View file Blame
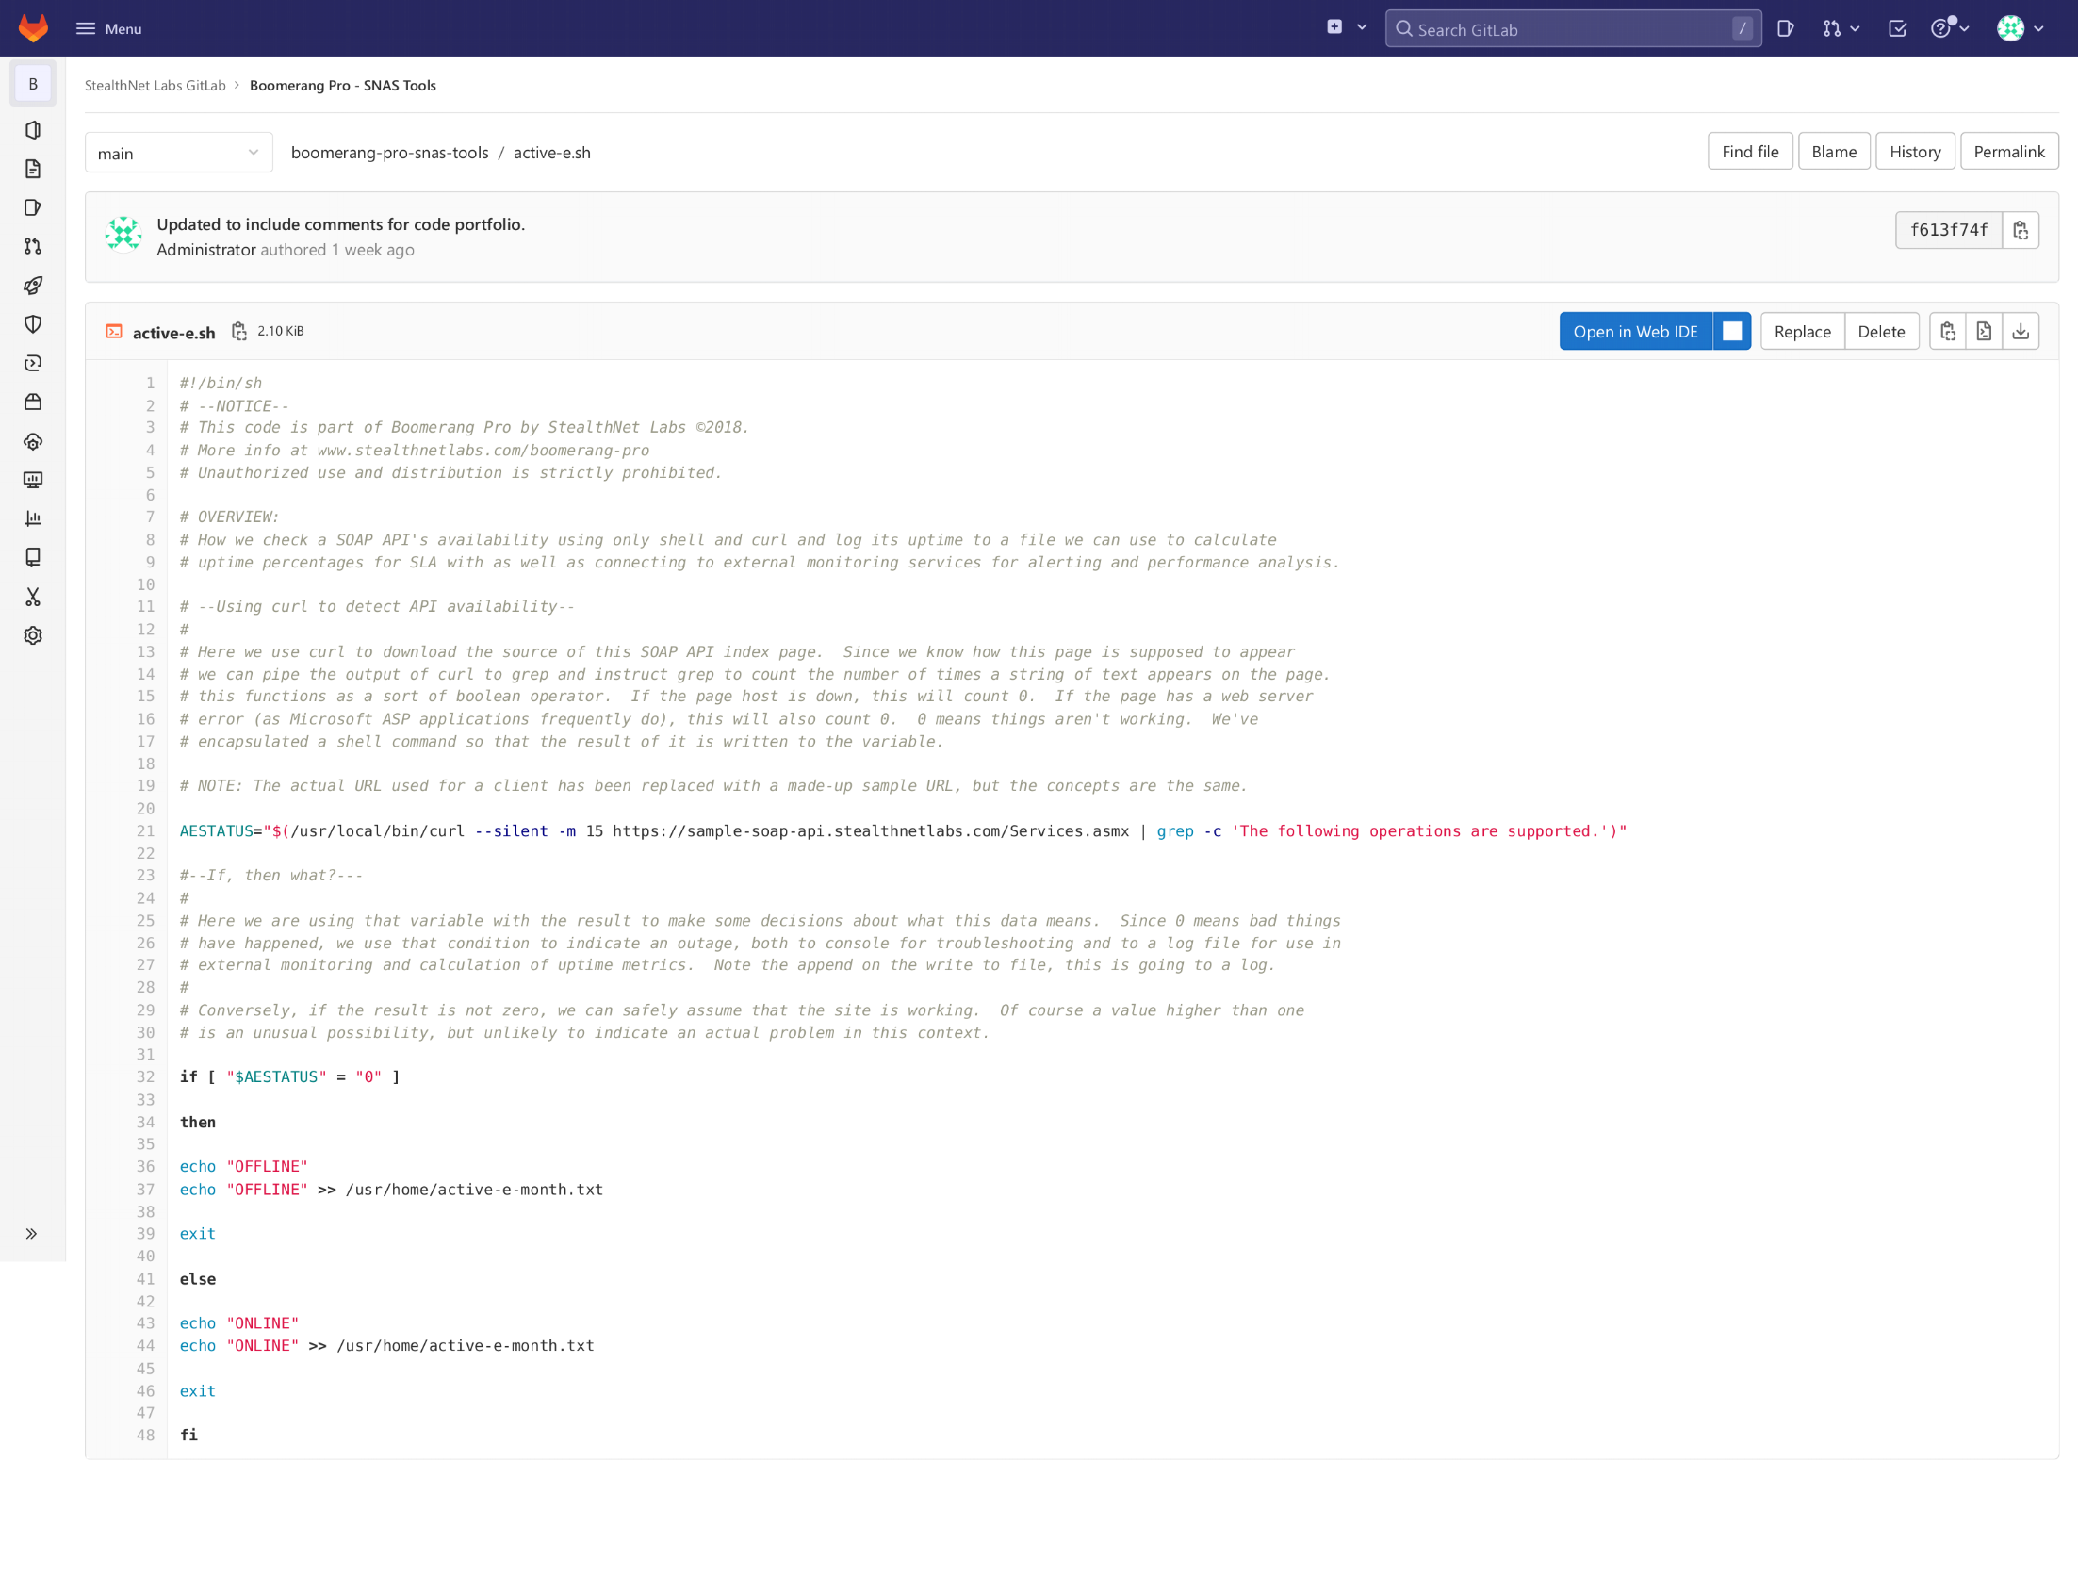2078x1577 pixels. click(x=1834, y=152)
